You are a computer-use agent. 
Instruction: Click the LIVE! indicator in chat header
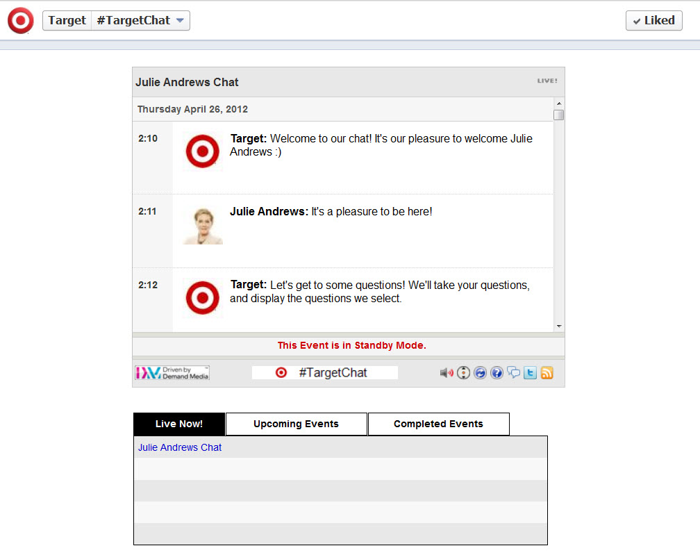point(547,81)
